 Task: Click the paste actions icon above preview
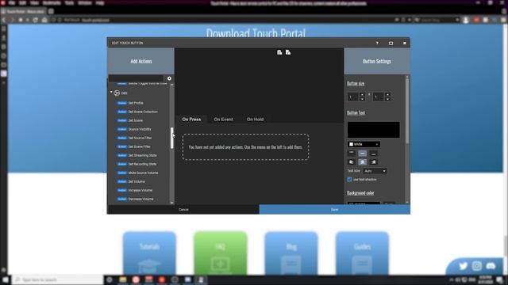(288, 52)
